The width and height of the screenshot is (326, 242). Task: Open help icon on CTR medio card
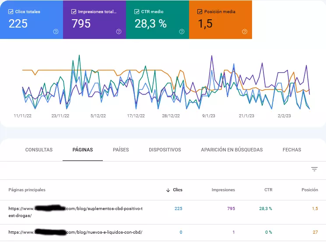pos(182,32)
